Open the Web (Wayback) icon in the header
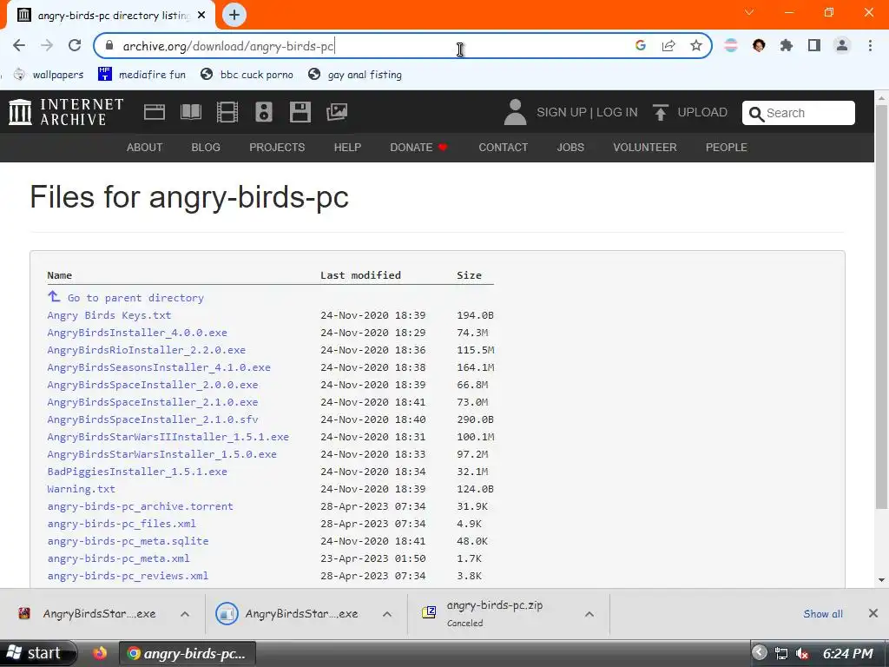Screen dimensions: 889x667 tap(155, 112)
